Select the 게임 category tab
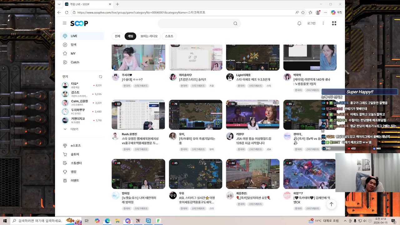 tap(130, 36)
